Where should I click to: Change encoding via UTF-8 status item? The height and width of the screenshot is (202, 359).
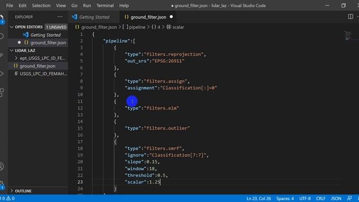[x=305, y=198]
